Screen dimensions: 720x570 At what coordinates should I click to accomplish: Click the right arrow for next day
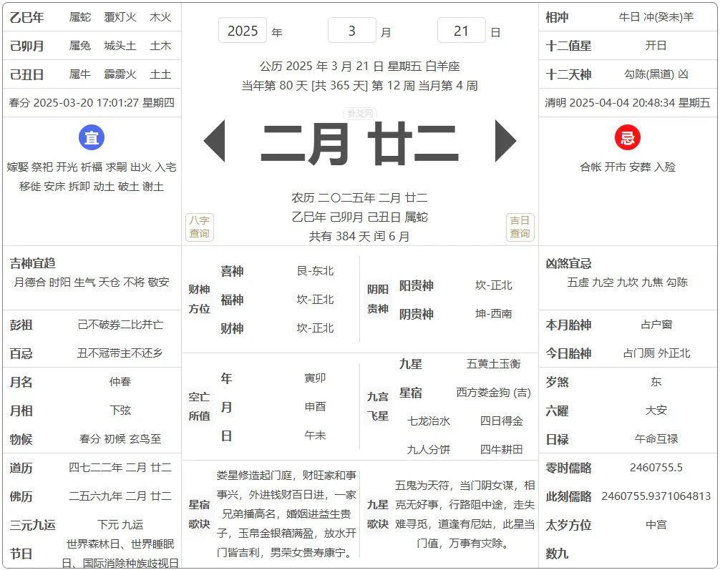click(x=505, y=141)
